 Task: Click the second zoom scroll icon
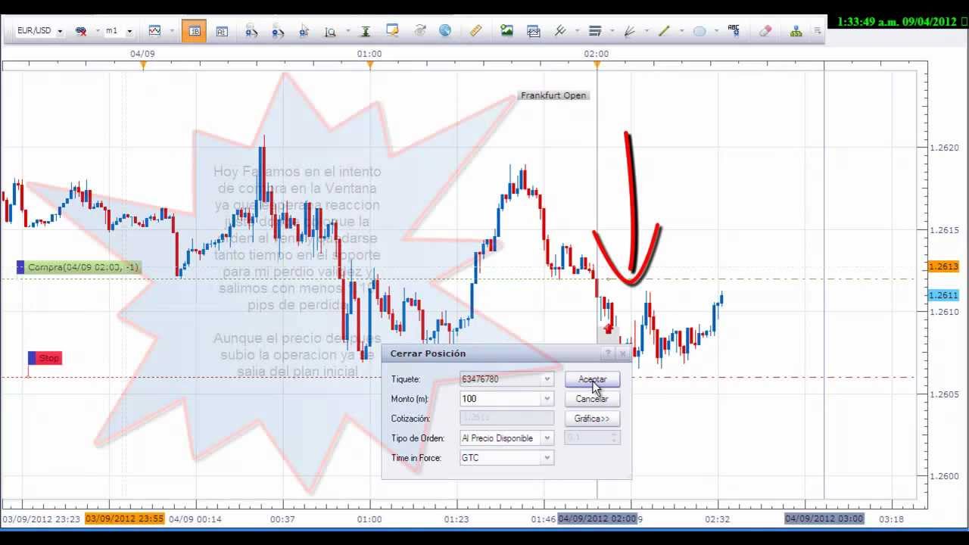[x=277, y=31]
